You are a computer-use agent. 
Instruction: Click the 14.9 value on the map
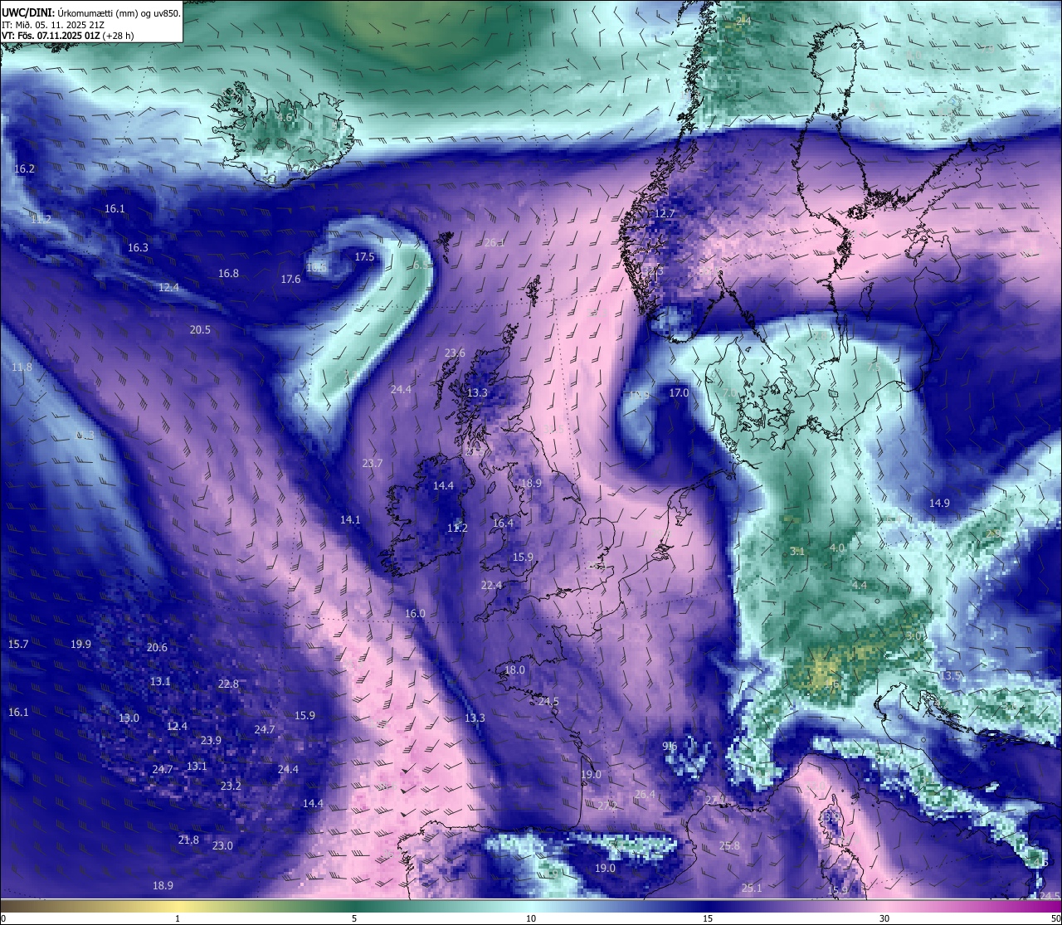(939, 503)
